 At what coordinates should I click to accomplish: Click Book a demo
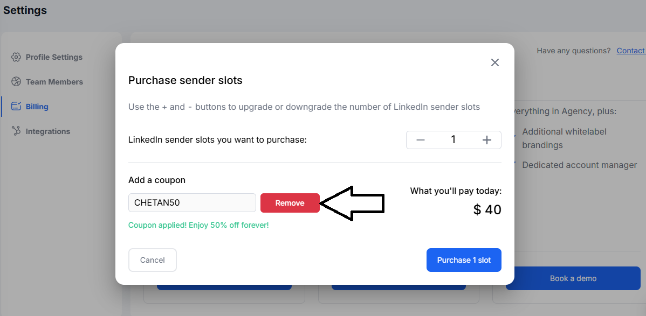[x=573, y=278]
